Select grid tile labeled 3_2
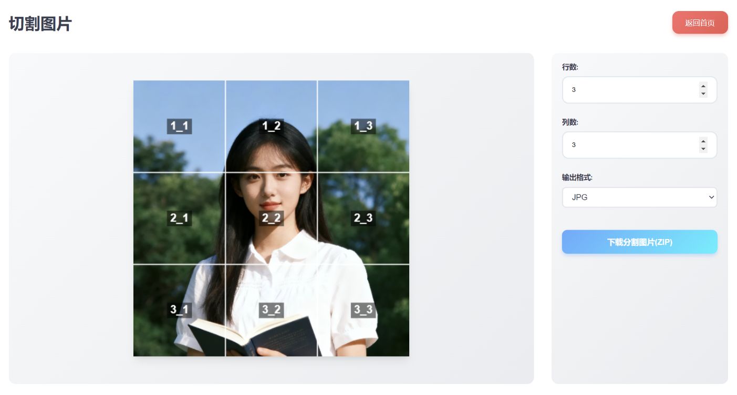The height and width of the screenshot is (395, 737). tap(271, 310)
